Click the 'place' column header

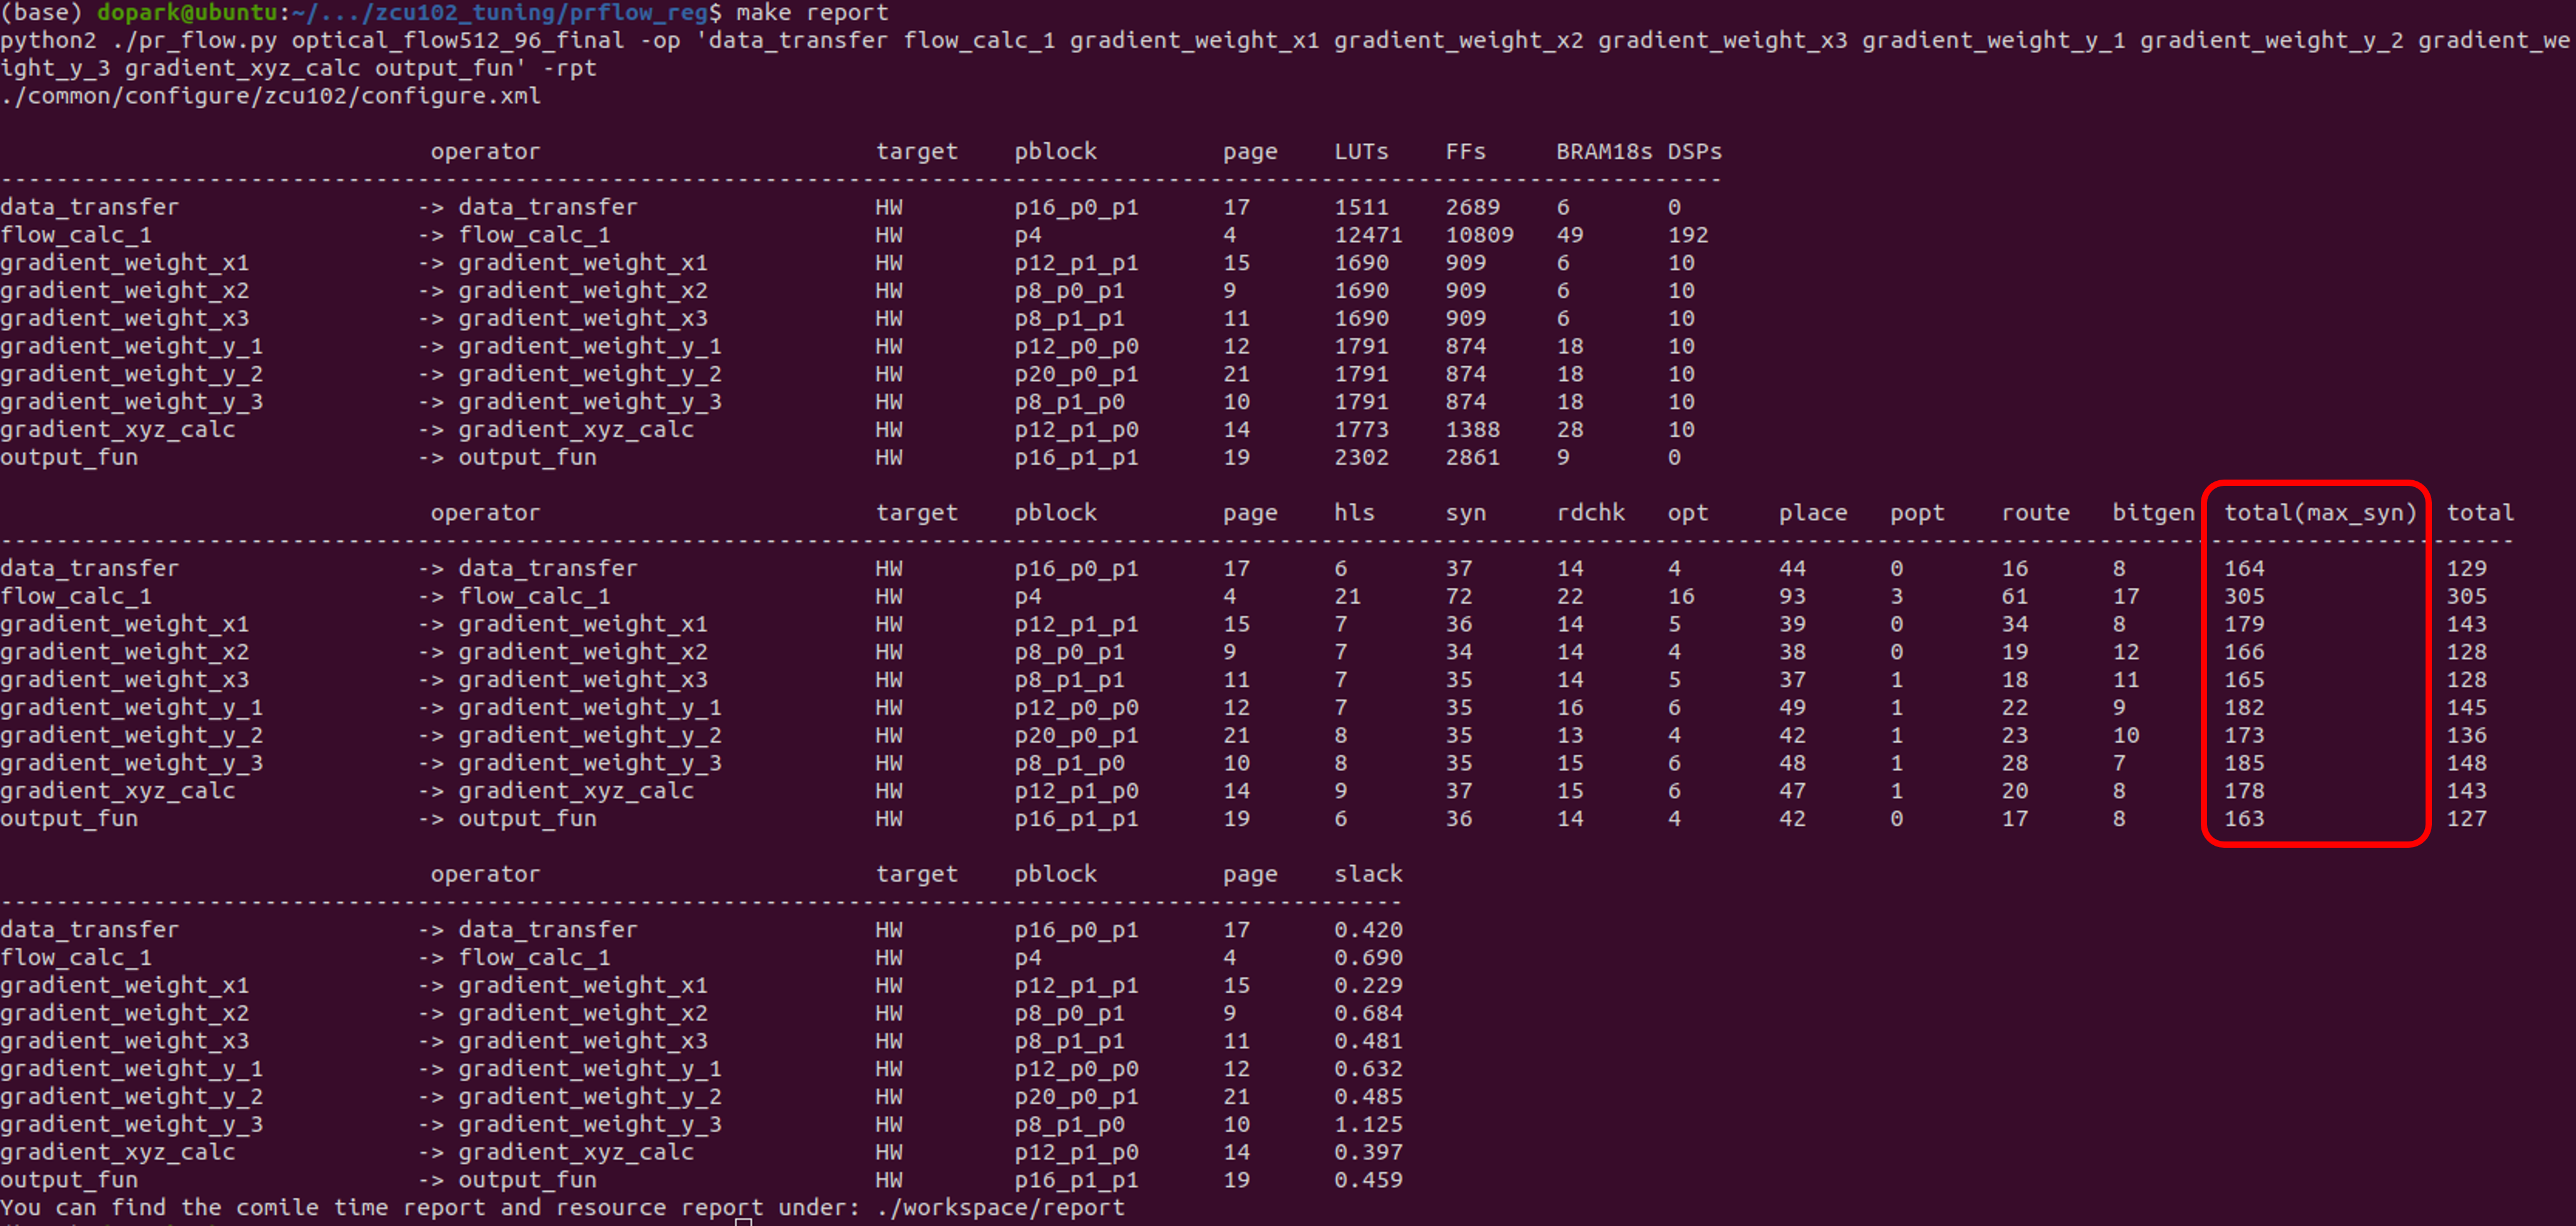[x=1812, y=513]
